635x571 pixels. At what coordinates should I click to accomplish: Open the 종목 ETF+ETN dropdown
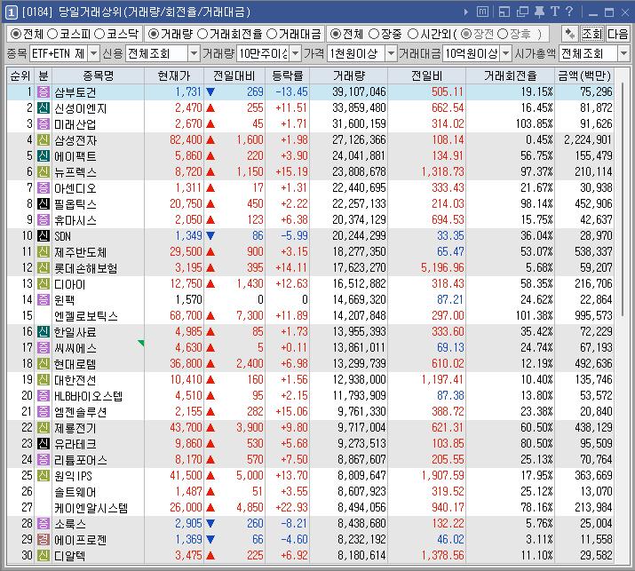tap(93, 53)
